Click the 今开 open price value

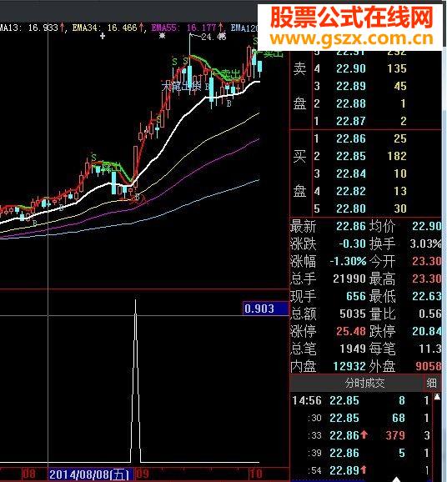pos(427,261)
